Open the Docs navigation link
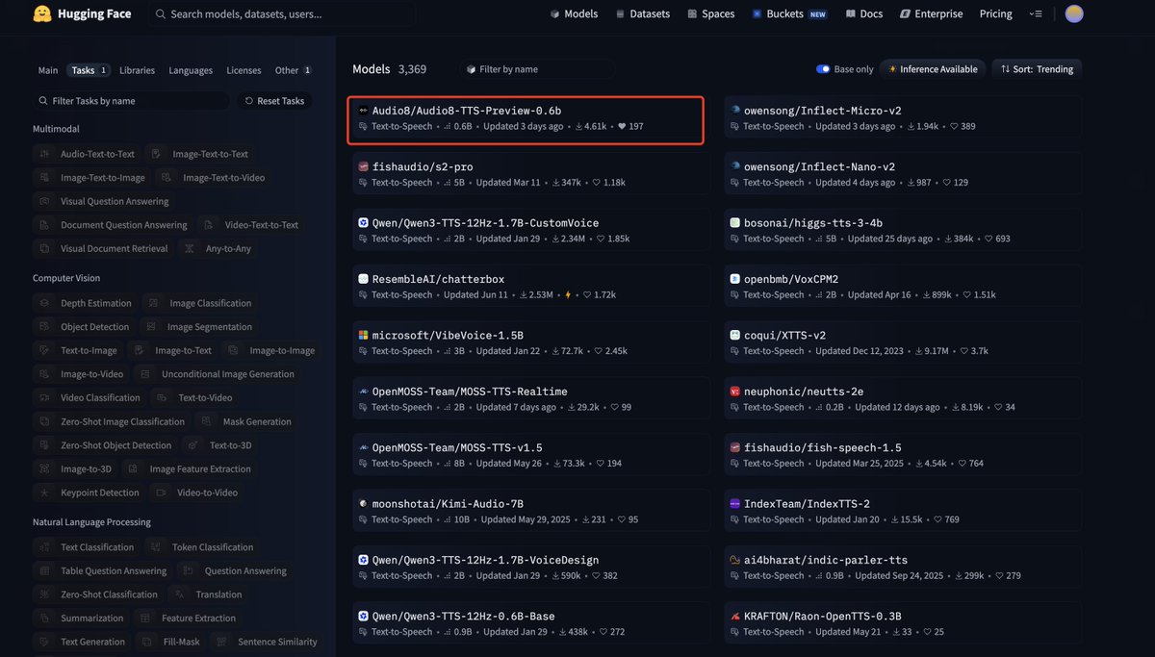Image resolution: width=1155 pixels, height=657 pixels. (x=863, y=13)
